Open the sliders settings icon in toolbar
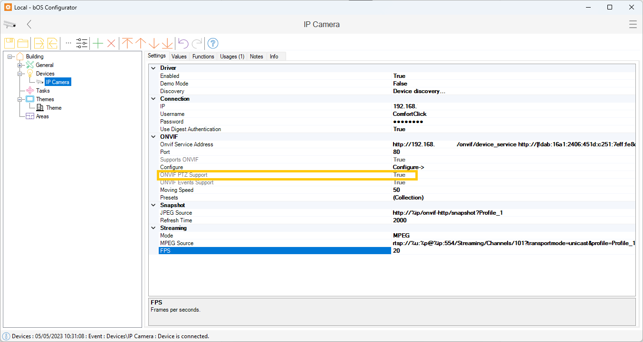This screenshot has width=643, height=342. click(x=82, y=43)
